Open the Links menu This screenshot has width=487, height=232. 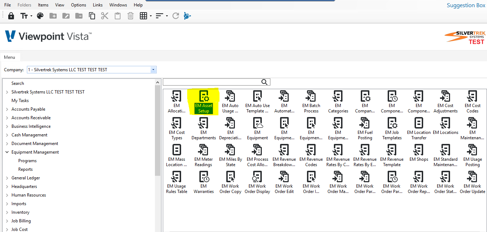[x=98, y=5]
